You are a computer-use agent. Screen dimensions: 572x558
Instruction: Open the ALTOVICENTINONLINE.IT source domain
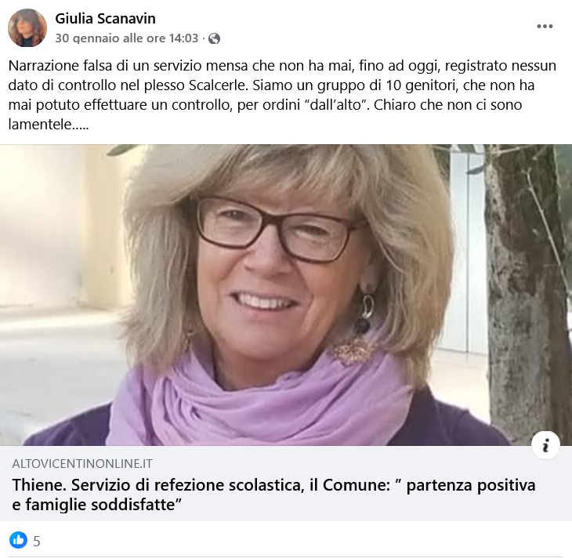pos(82,464)
